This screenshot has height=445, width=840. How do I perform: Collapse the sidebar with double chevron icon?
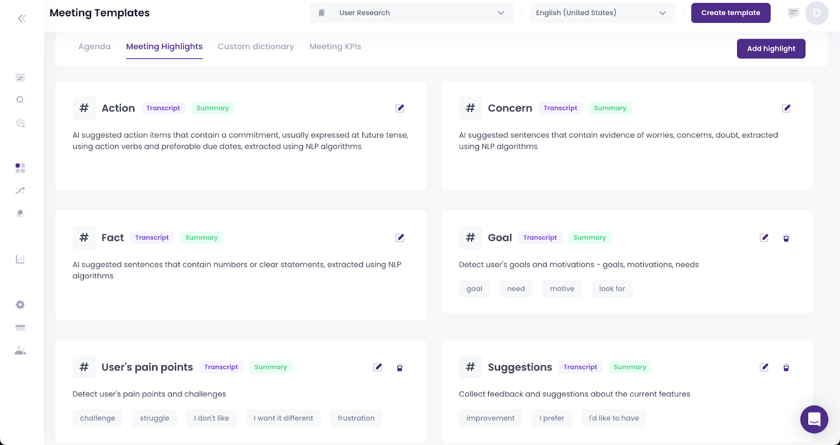22,18
